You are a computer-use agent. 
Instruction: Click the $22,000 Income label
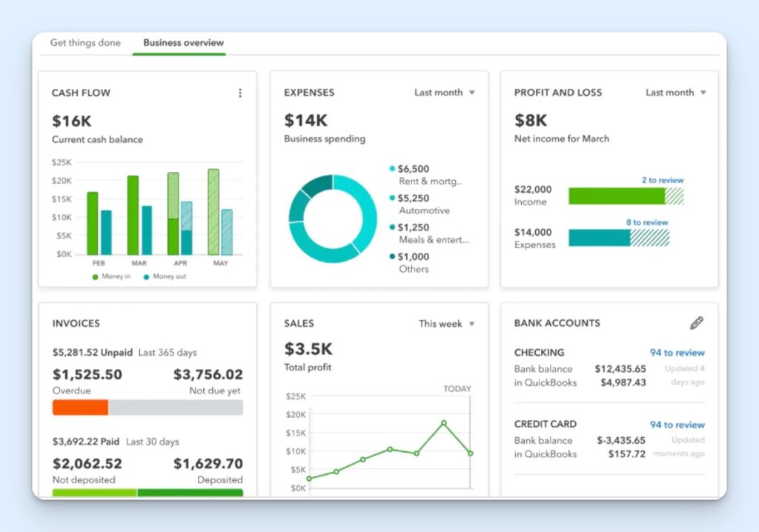(533, 189)
